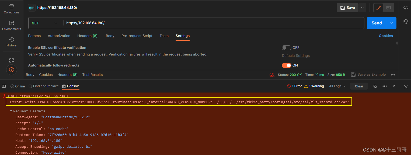Screen dimensions: 411x155
Task: Collapse the Request Headers section
Action: pos(11,111)
